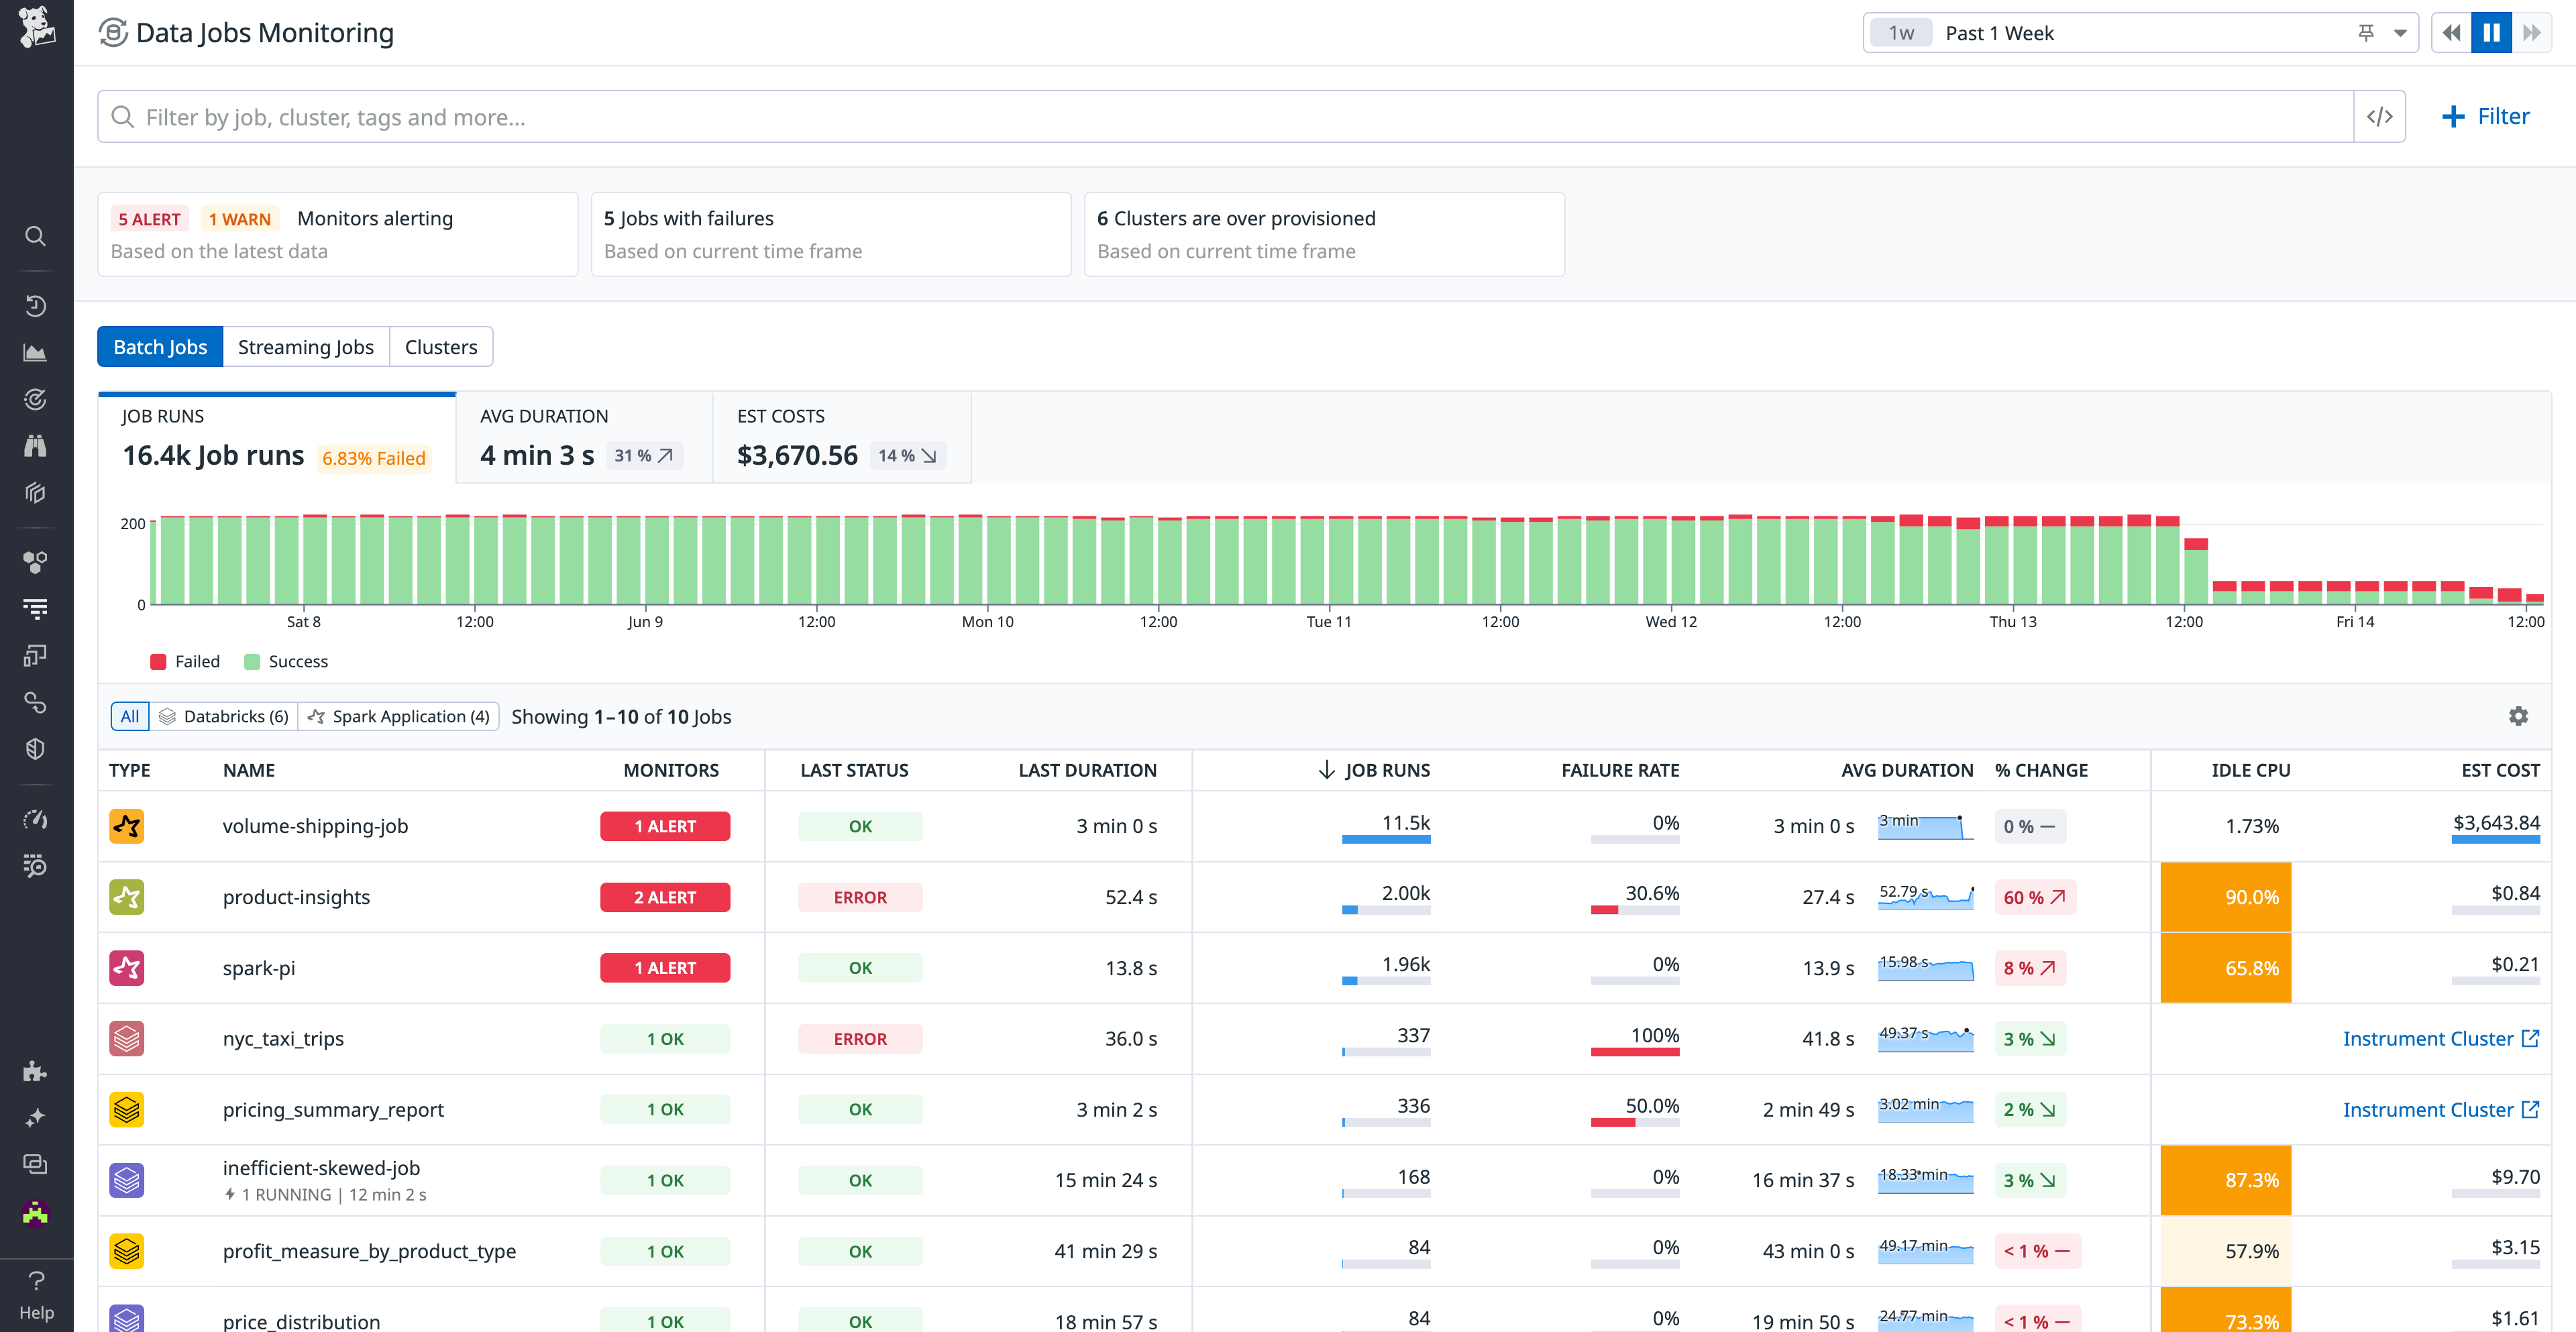Open the Security shield icon in the sidebar

coord(36,748)
